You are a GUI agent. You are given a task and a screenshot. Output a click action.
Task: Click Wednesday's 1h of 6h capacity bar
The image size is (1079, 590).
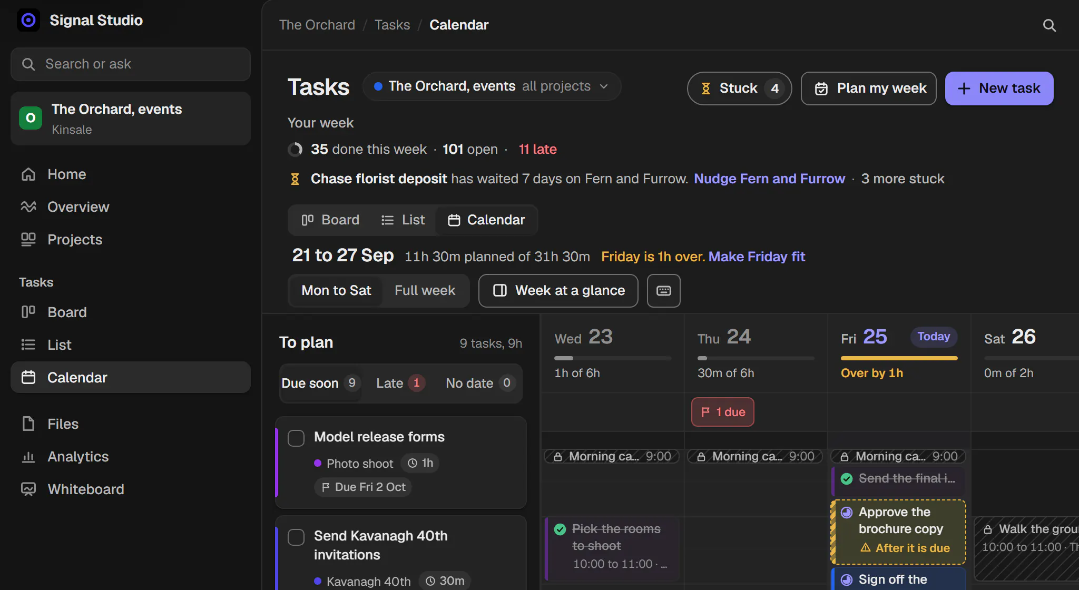pyautogui.click(x=613, y=358)
